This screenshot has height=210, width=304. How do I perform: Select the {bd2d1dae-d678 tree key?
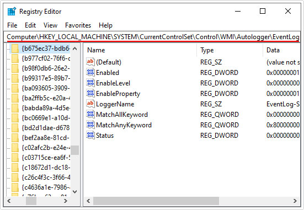tap(46, 128)
